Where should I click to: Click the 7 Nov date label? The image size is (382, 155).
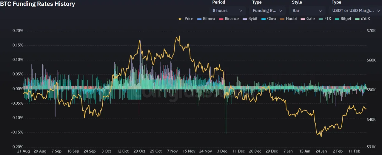click(172, 151)
